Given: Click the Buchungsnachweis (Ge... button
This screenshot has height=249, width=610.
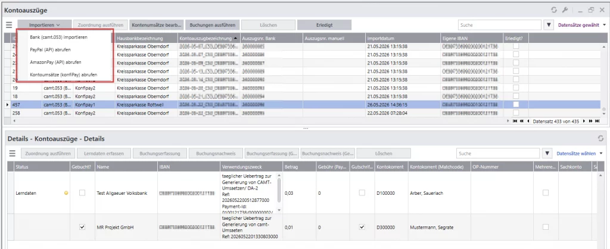Looking at the screenshot, I should pyautogui.click(x=328, y=153).
